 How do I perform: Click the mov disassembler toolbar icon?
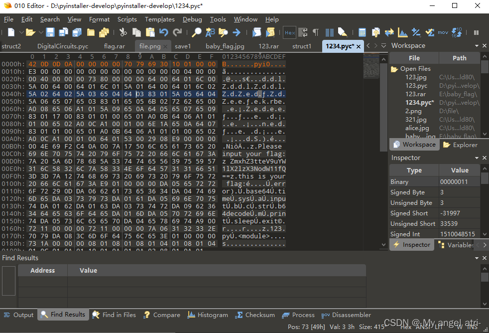443,32
